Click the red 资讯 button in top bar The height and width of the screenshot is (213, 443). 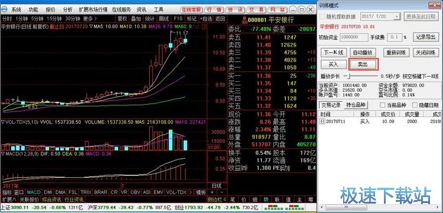point(235,9)
